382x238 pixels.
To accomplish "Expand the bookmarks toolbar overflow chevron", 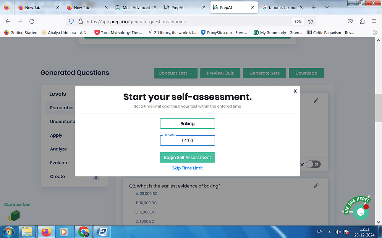I will pyautogui.click(x=375, y=33).
